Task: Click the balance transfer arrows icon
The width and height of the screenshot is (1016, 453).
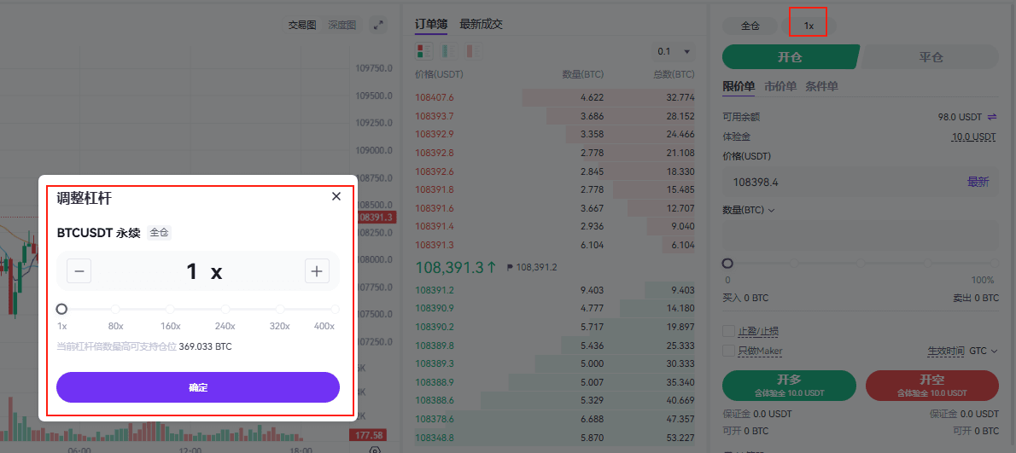Action: [x=992, y=117]
